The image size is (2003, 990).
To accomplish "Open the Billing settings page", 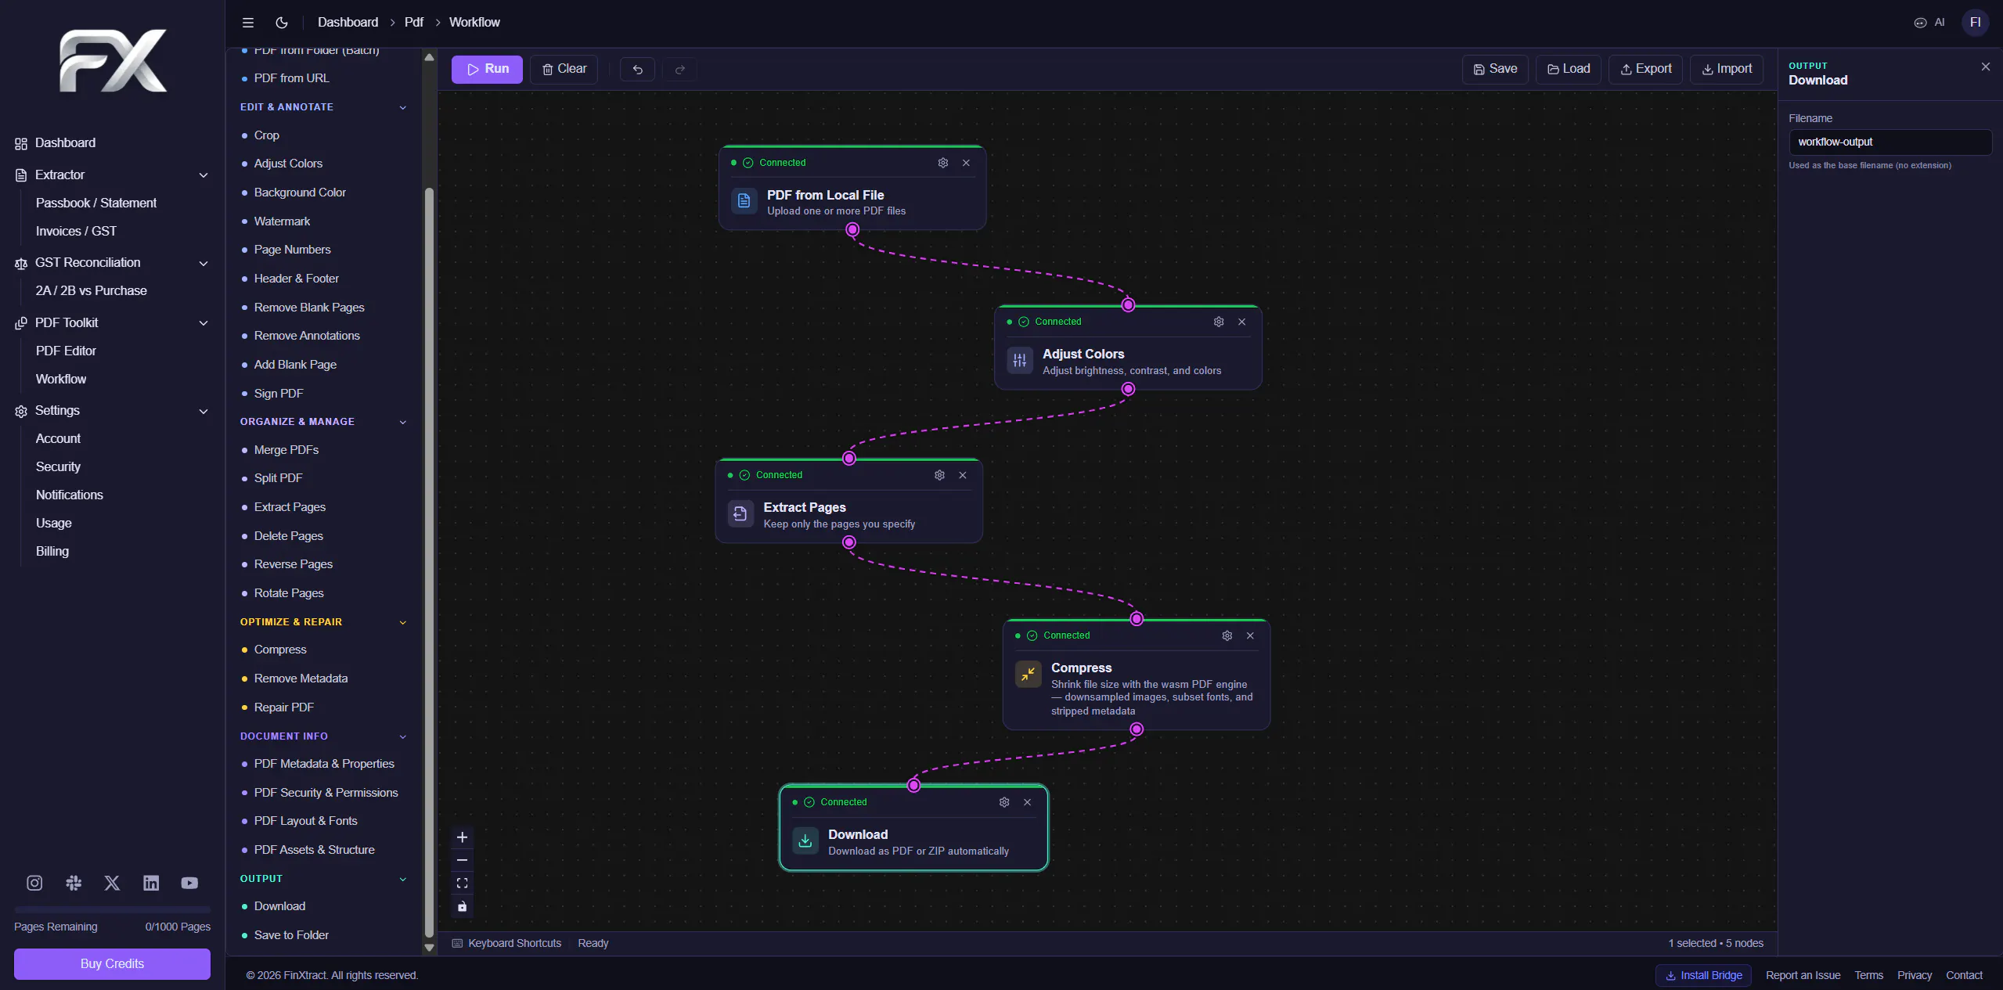I will click(52, 552).
